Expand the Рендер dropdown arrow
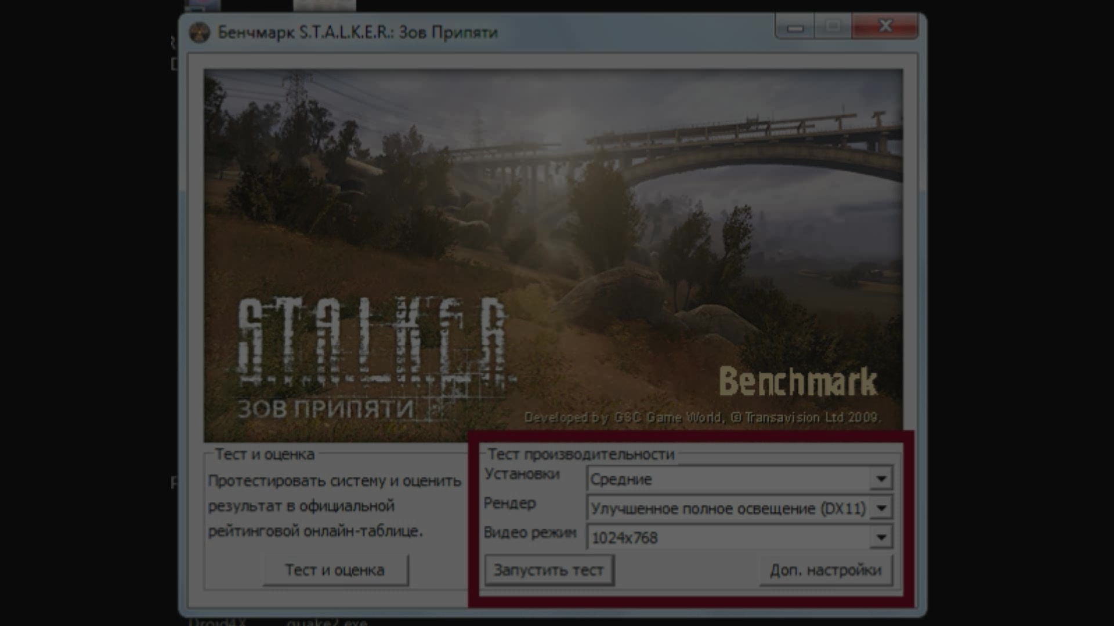 pyautogui.click(x=881, y=508)
